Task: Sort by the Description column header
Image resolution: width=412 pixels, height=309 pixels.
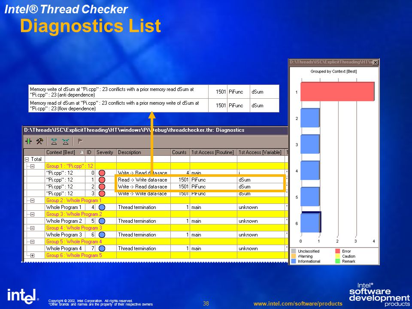Action: tap(143, 152)
